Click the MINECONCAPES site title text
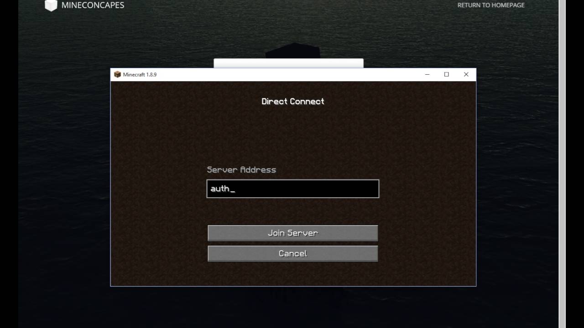584x328 pixels. (93, 5)
